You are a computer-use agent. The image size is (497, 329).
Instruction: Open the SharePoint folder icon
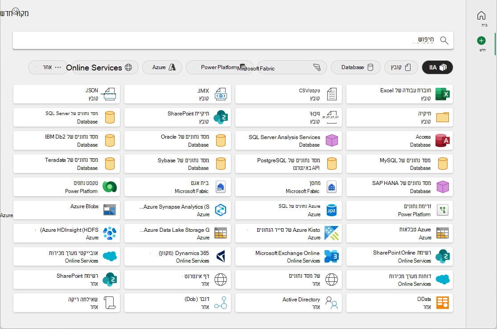221,117
